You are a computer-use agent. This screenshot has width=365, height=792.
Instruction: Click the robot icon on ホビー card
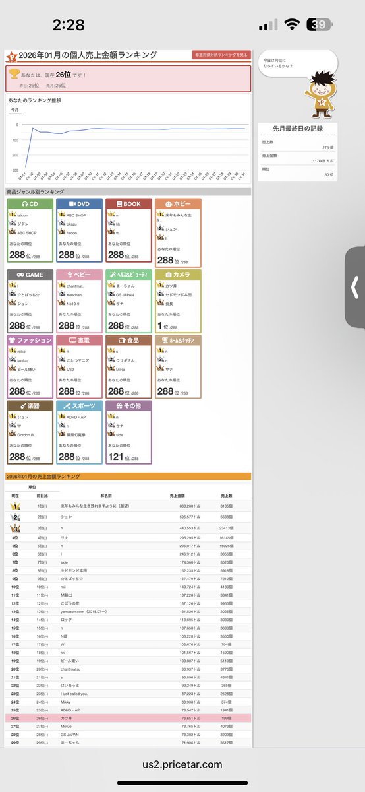tap(169, 205)
